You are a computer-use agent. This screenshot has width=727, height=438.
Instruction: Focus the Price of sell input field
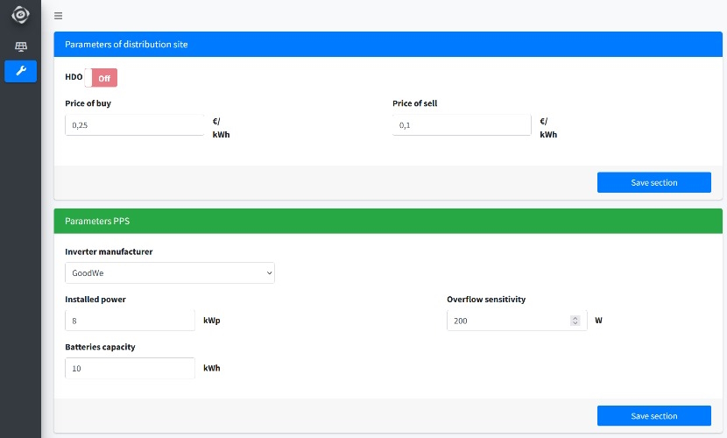pos(462,125)
